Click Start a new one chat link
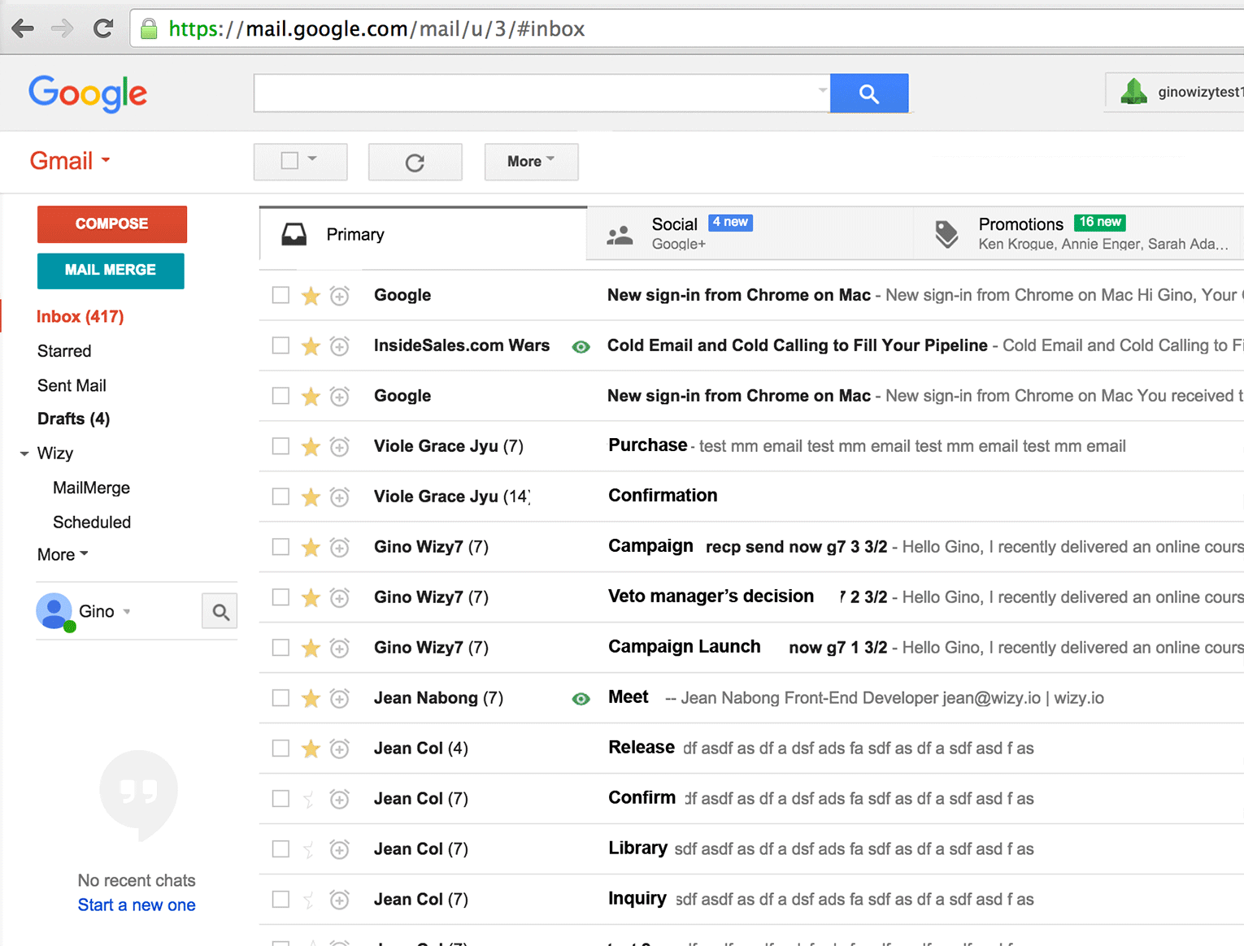Screen dimensions: 1244x946 (x=137, y=905)
